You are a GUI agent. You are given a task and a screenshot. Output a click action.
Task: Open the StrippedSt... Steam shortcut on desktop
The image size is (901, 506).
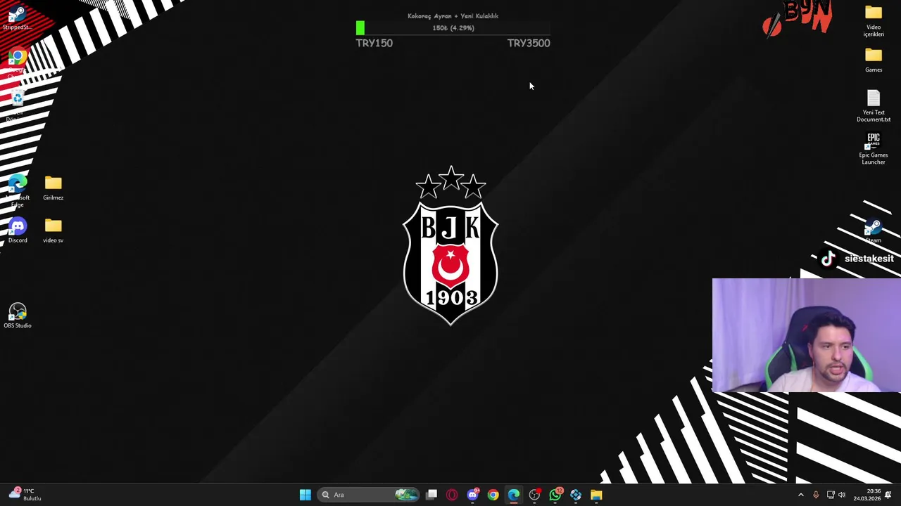17,17
